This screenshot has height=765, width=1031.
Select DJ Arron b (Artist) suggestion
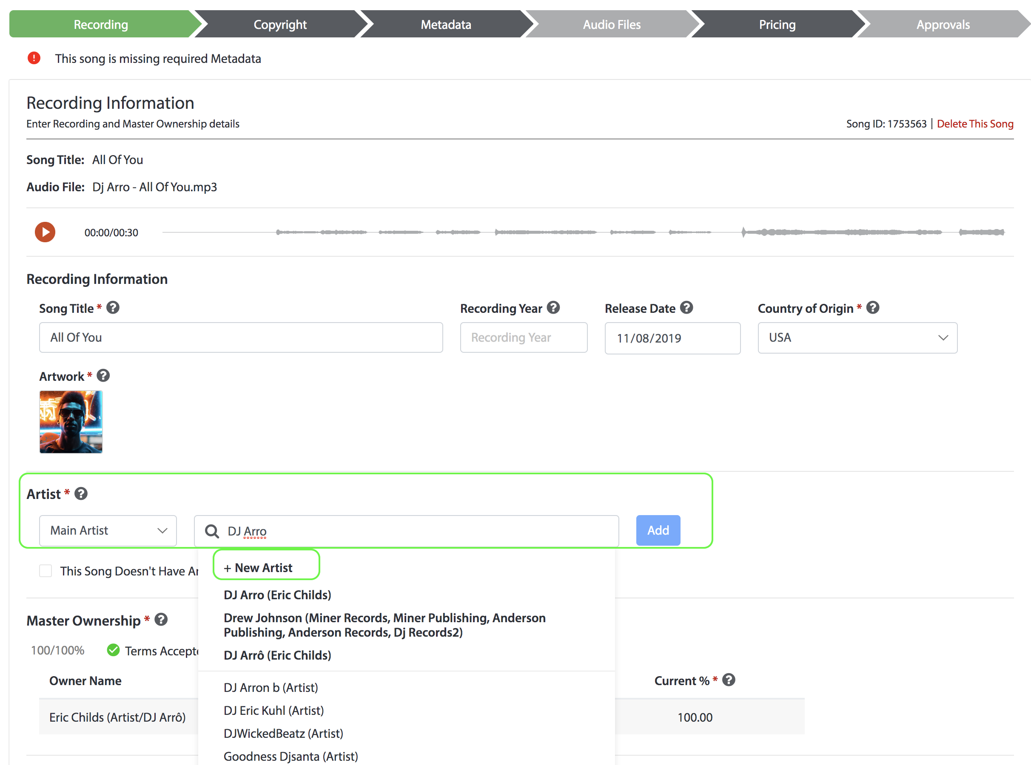(x=271, y=688)
